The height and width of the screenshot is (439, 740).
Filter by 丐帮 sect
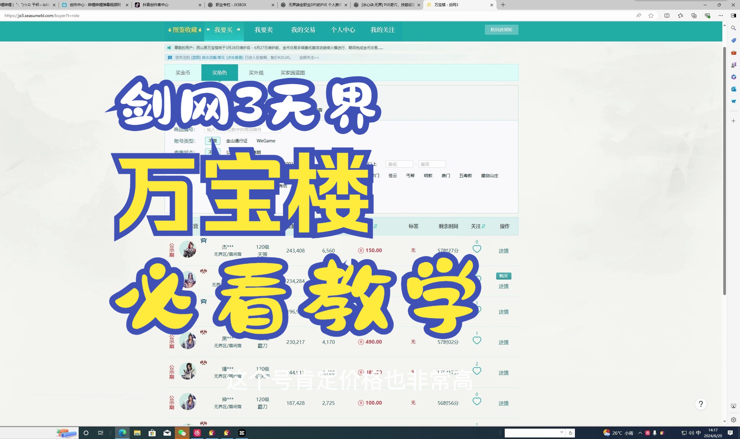(x=410, y=176)
